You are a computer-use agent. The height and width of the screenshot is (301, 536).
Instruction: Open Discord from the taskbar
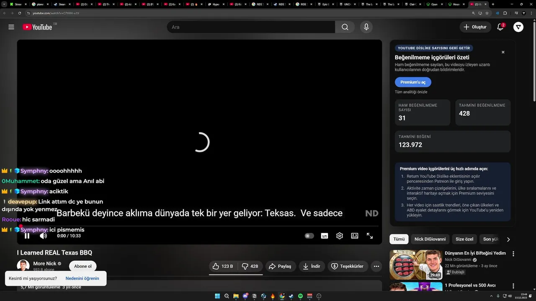click(x=245, y=296)
